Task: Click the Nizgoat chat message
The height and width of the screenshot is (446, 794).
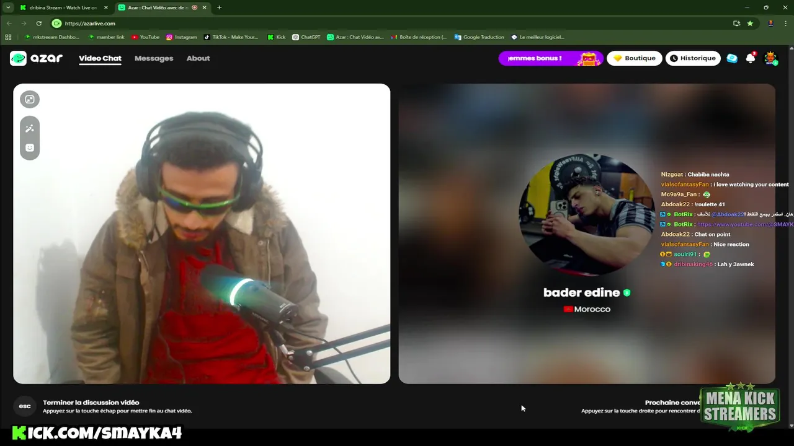Action: click(x=695, y=175)
